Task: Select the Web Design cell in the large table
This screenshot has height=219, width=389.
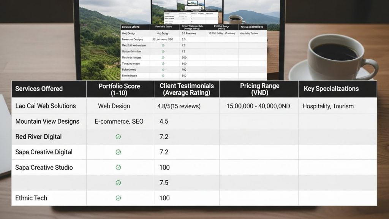Action: coord(120,106)
